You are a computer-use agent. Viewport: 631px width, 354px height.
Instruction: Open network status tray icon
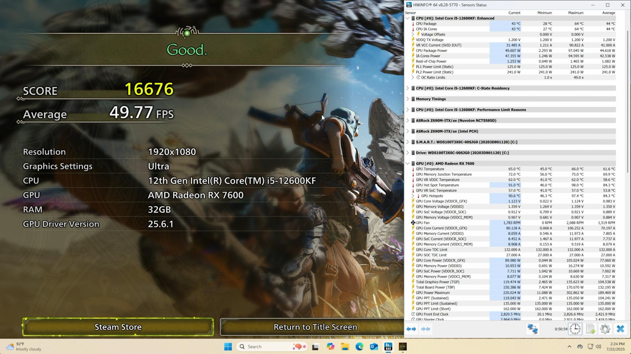(590, 346)
